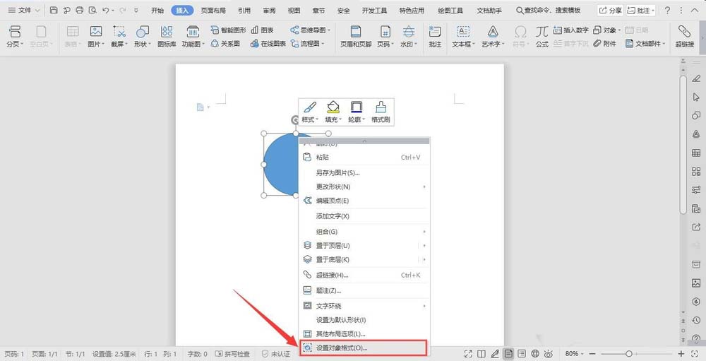Select 编辑顶点(E) in context menu
Image resolution: width=706 pixels, height=361 pixels.
click(x=364, y=201)
